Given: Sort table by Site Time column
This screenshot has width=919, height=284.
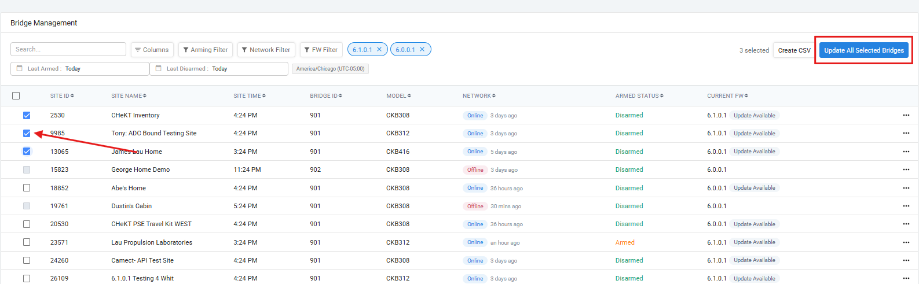Looking at the screenshot, I should click(250, 96).
